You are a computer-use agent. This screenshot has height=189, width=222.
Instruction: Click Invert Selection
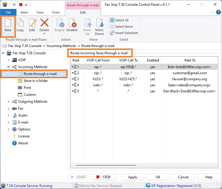click(x=124, y=33)
